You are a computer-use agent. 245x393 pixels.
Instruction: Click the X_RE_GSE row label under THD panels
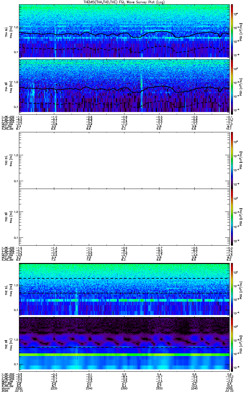click(x=8, y=248)
